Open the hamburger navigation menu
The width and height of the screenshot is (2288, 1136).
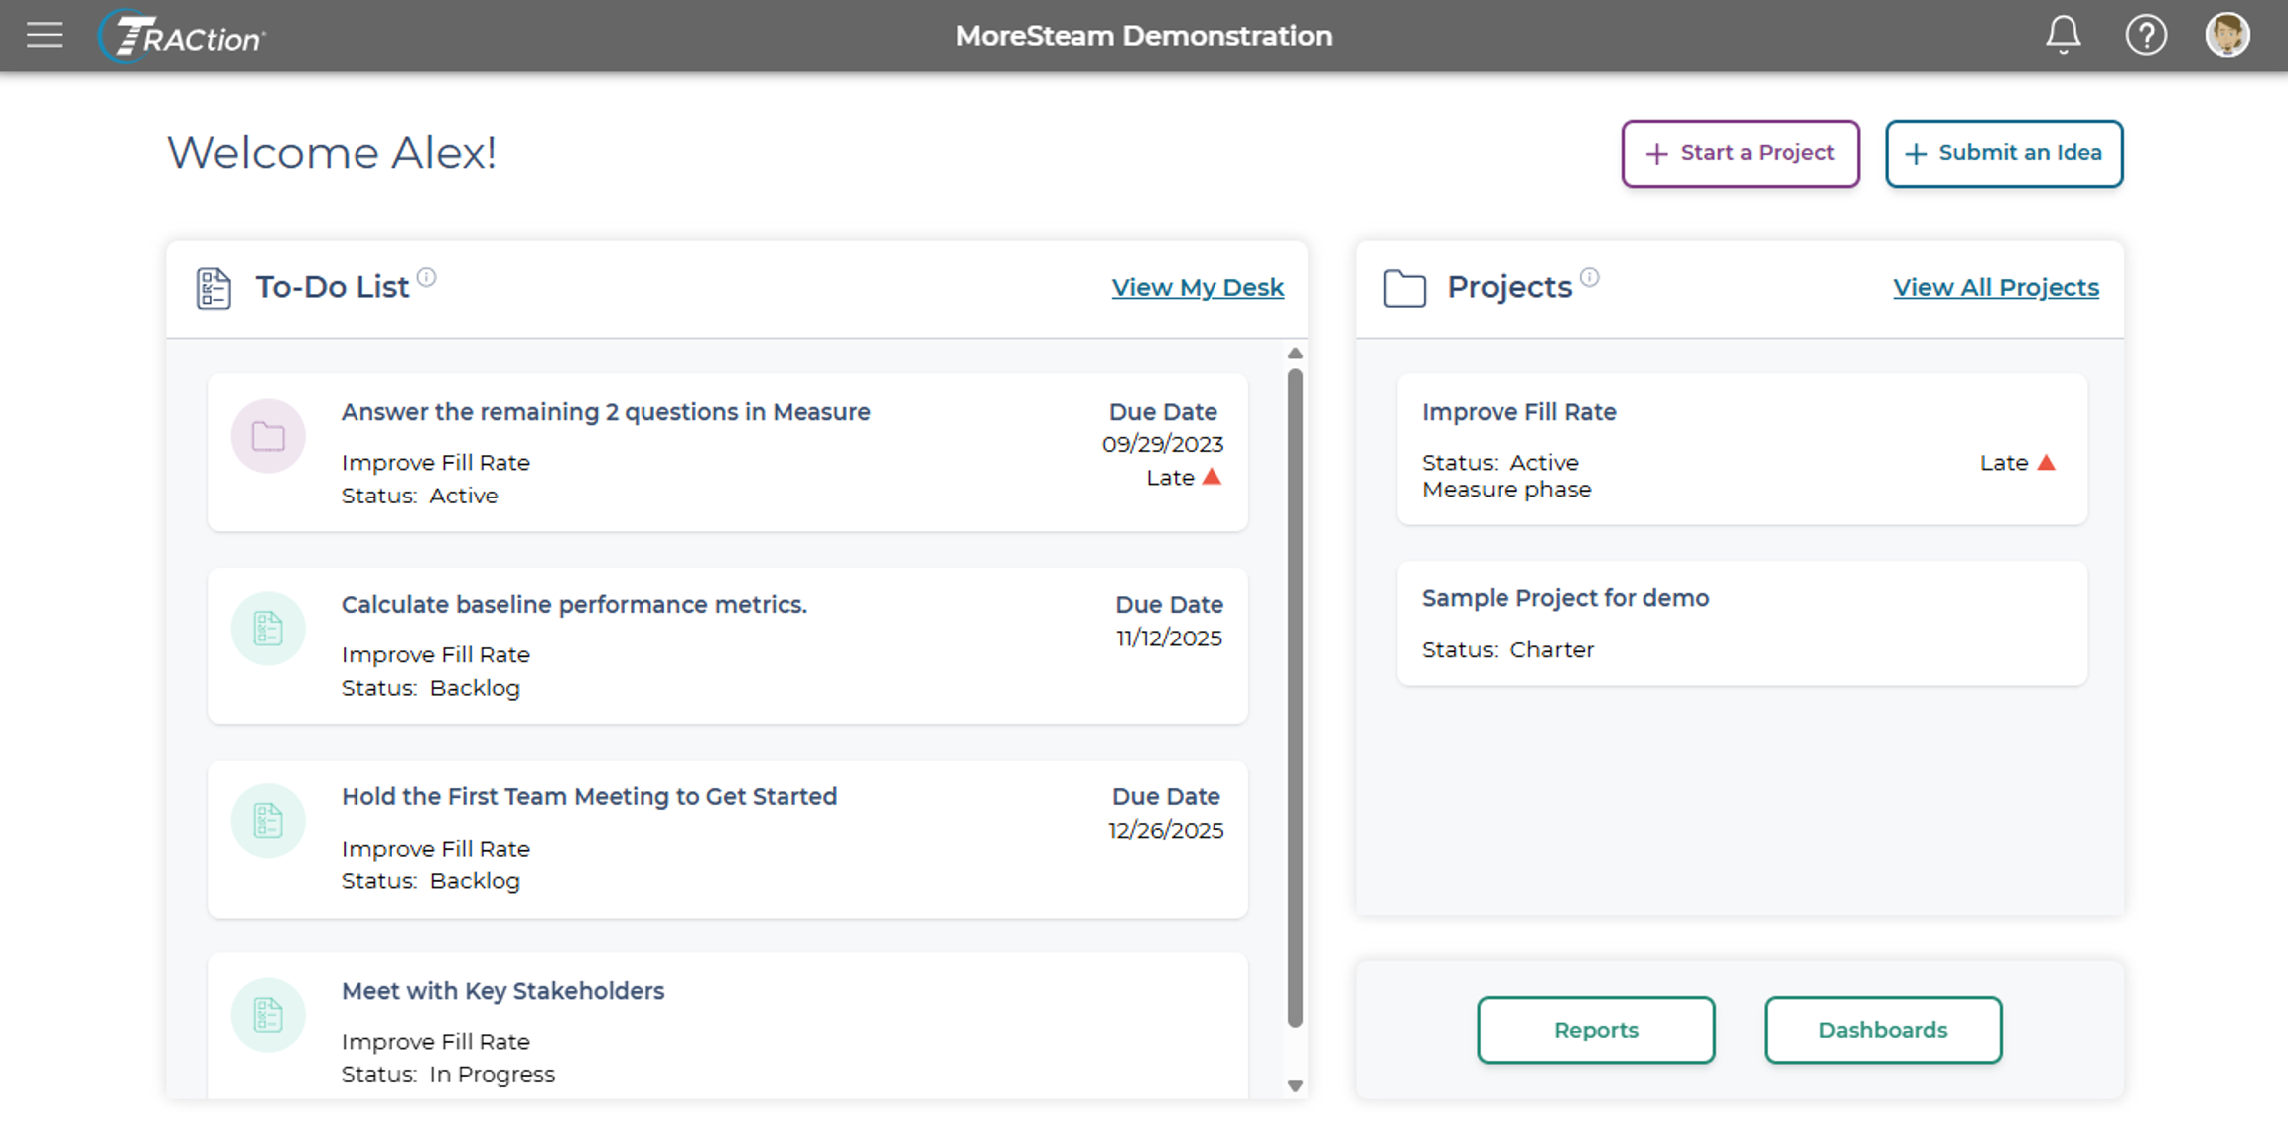pos(44,36)
